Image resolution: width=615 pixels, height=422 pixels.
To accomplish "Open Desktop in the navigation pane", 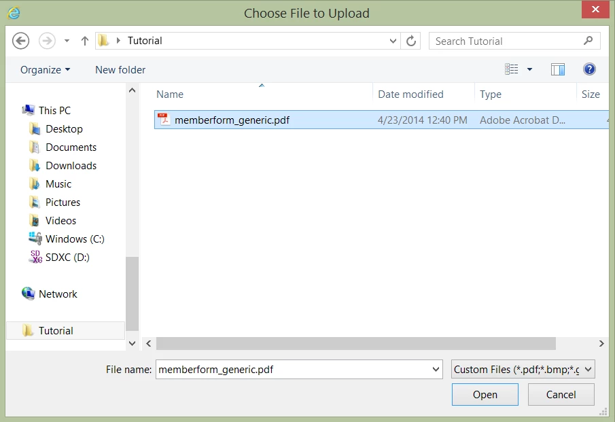I will [64, 129].
